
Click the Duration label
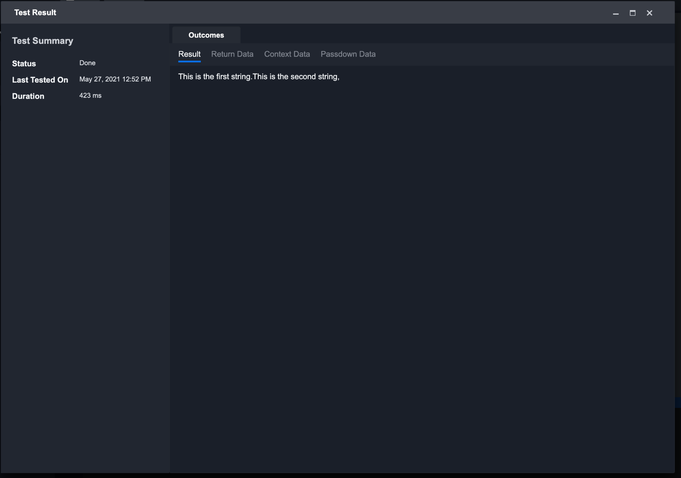tap(28, 96)
